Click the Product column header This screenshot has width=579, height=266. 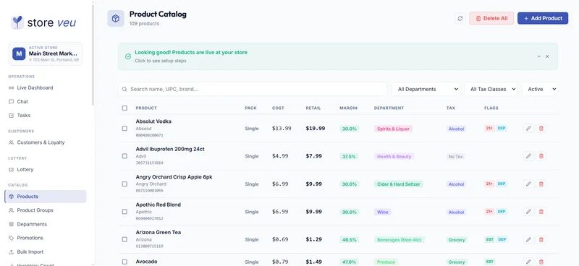[146, 108]
